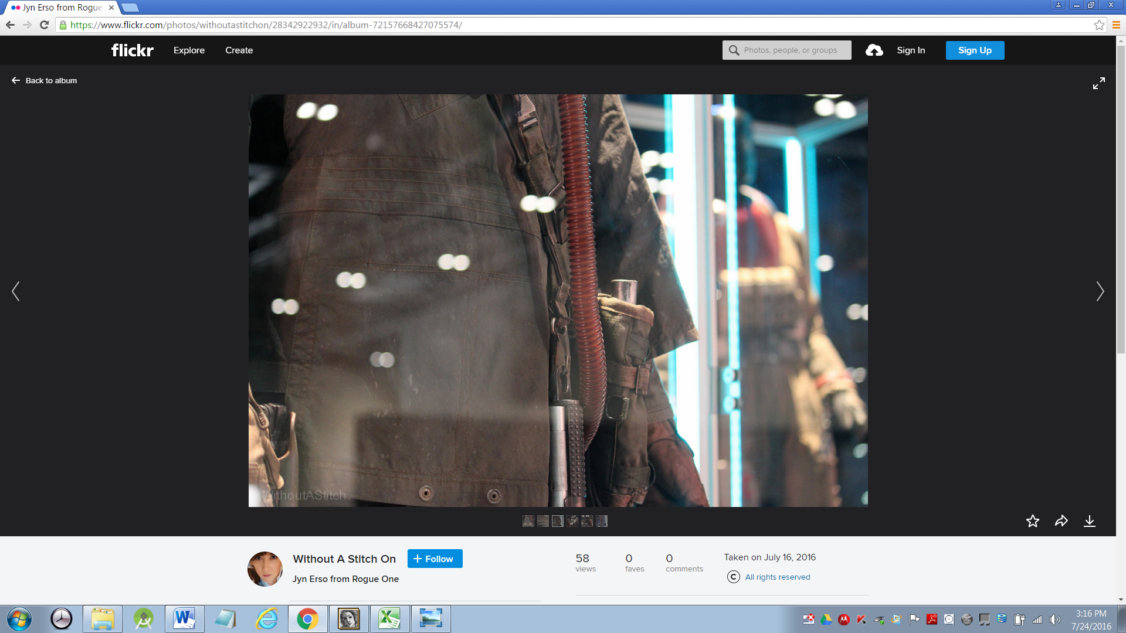Open the Create menu

[x=239, y=50]
